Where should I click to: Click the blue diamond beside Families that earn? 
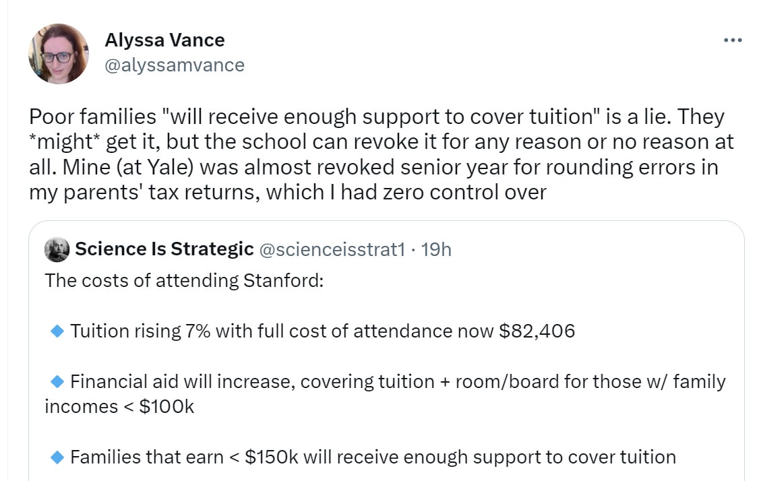click(57, 457)
